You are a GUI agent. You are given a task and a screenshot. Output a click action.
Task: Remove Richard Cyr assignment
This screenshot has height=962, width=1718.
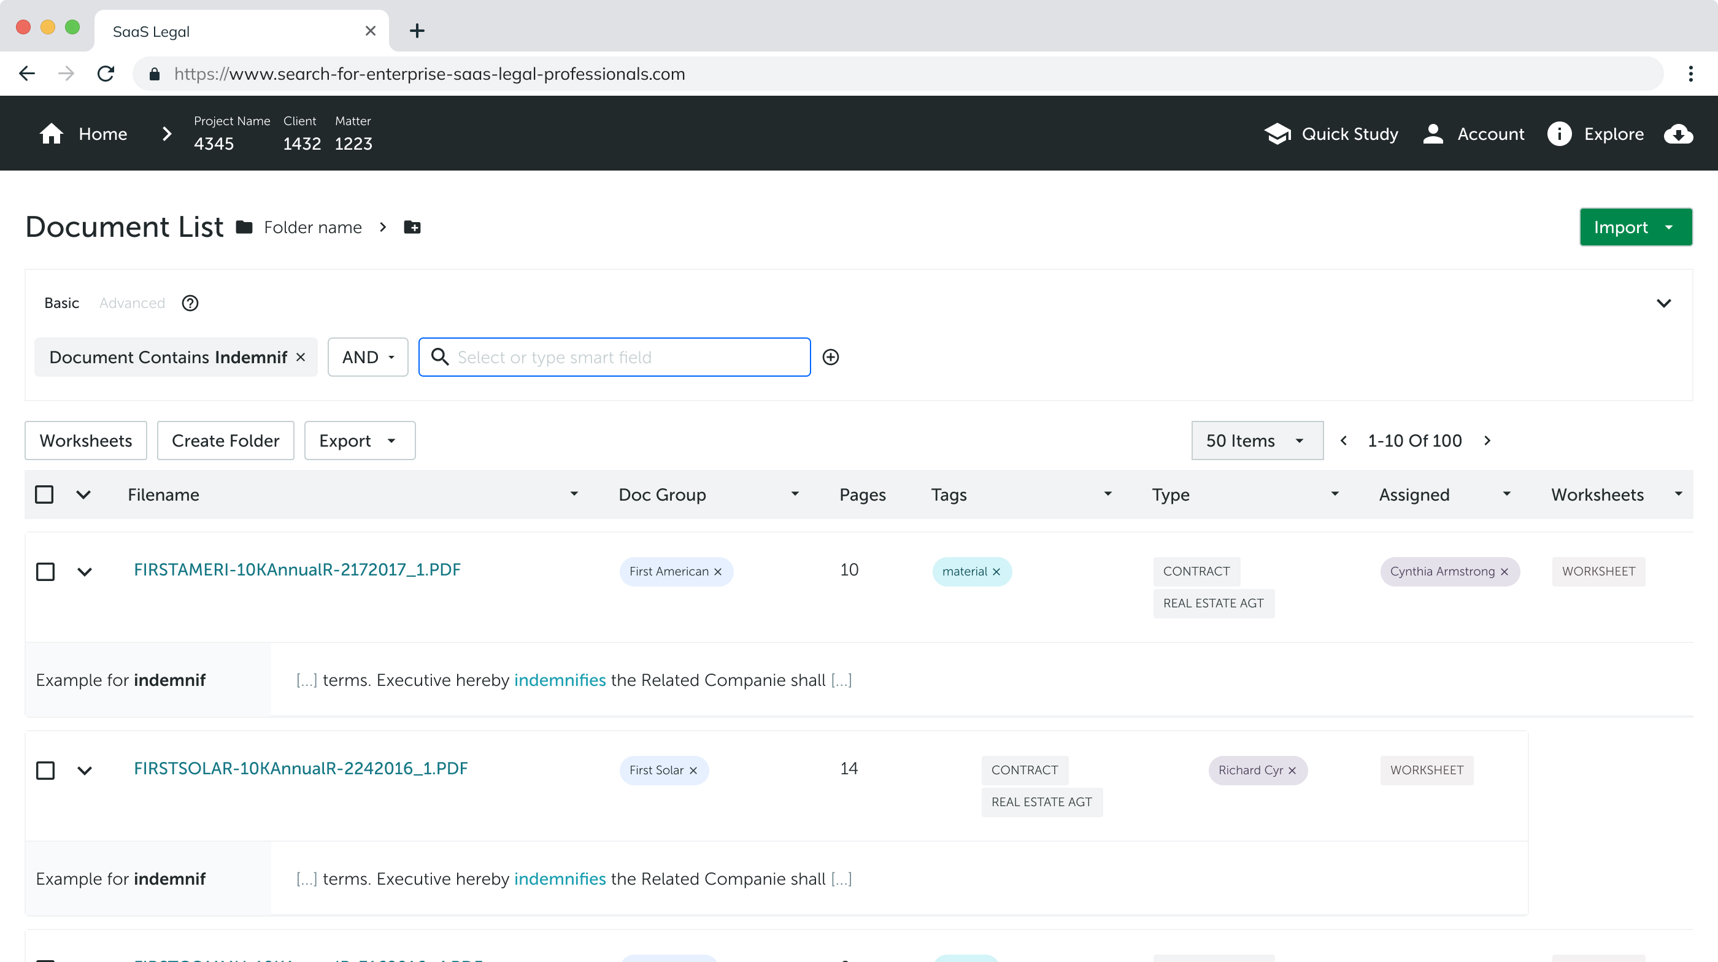click(1292, 771)
